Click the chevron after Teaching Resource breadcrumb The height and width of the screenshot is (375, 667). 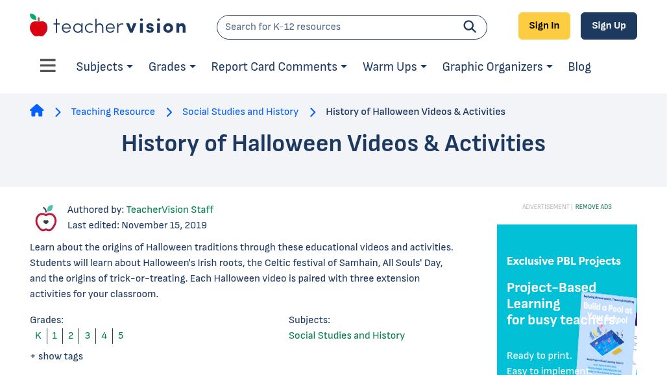click(x=169, y=112)
